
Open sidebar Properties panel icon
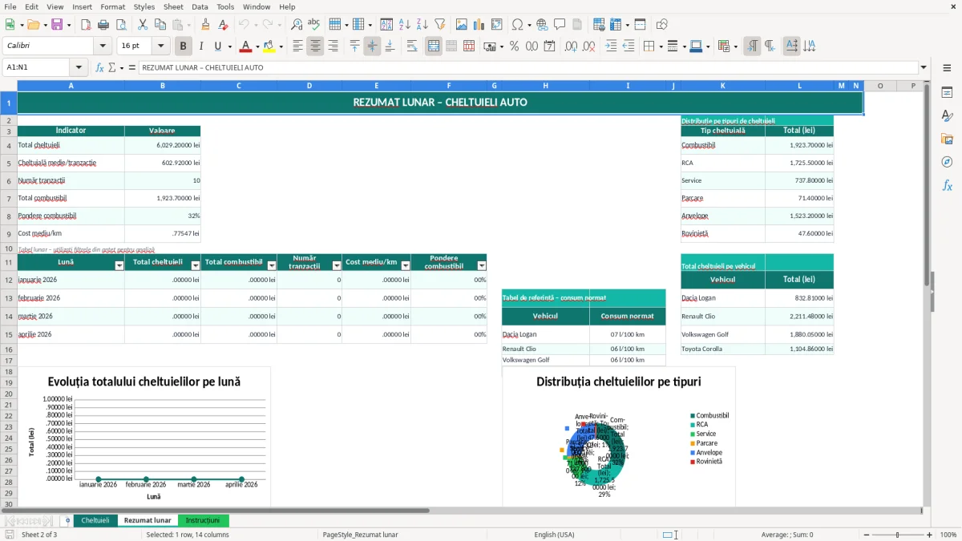point(947,93)
